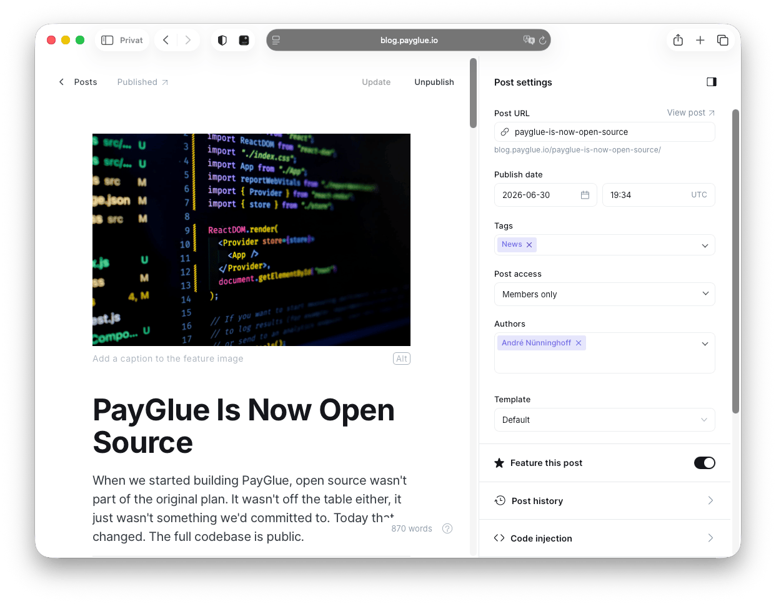
Task: Open the Post access Members only dropdown
Action: point(604,294)
